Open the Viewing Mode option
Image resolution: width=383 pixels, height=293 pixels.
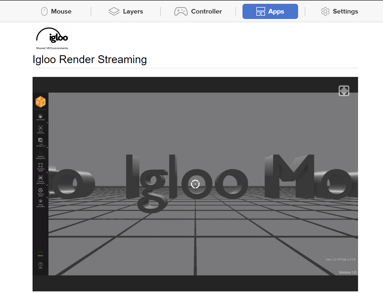(40, 191)
